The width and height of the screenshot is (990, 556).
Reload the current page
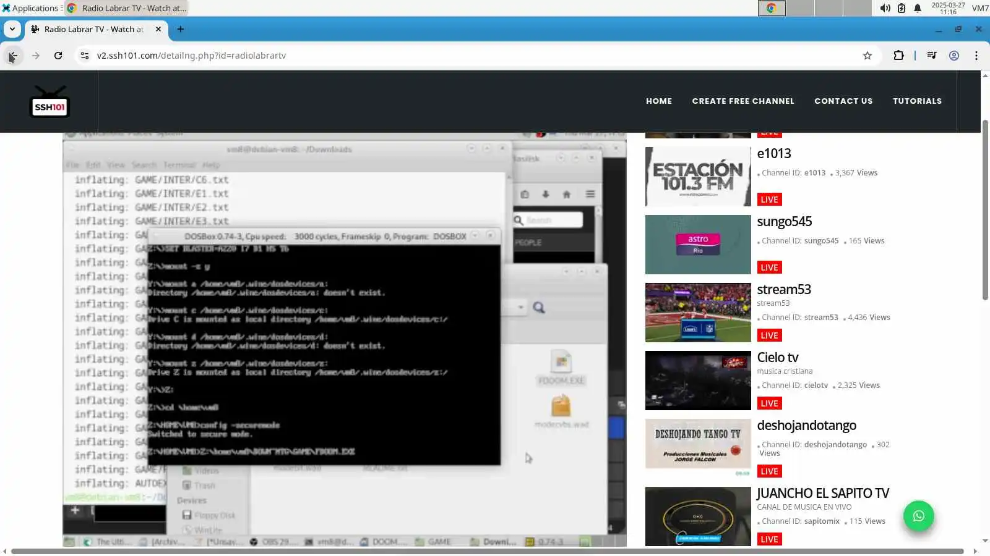58,56
